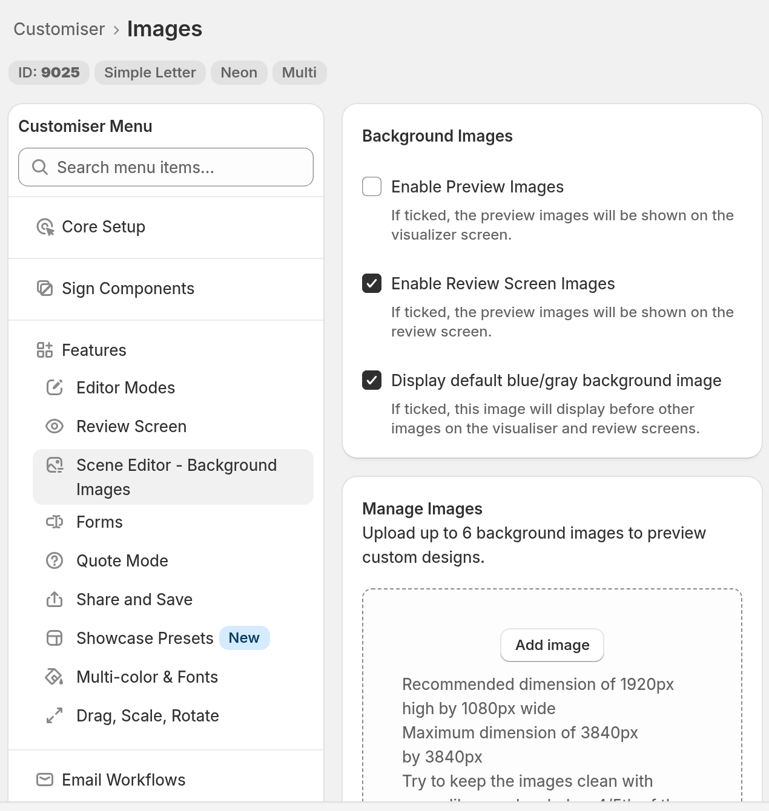
Task: Click the Quote Mode question icon
Action: (54, 561)
